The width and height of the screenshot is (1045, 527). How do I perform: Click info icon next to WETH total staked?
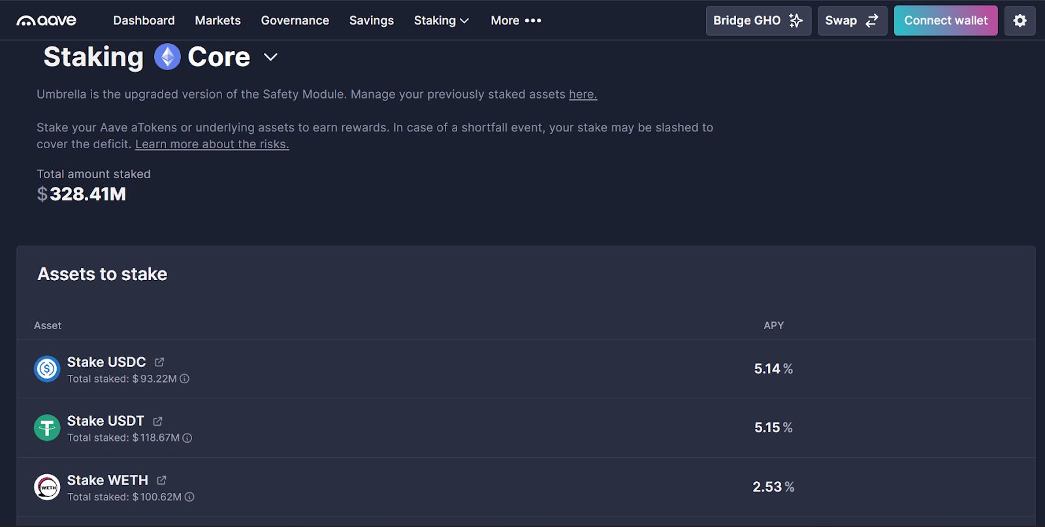(x=189, y=497)
